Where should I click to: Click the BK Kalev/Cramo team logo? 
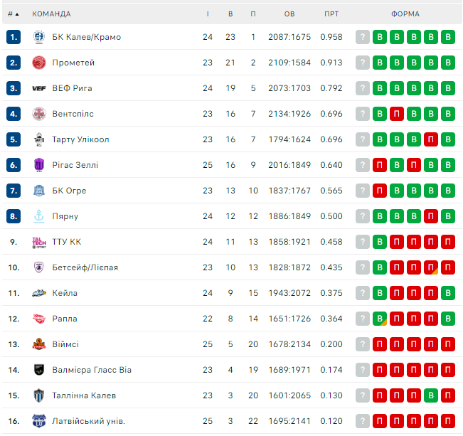coord(39,37)
